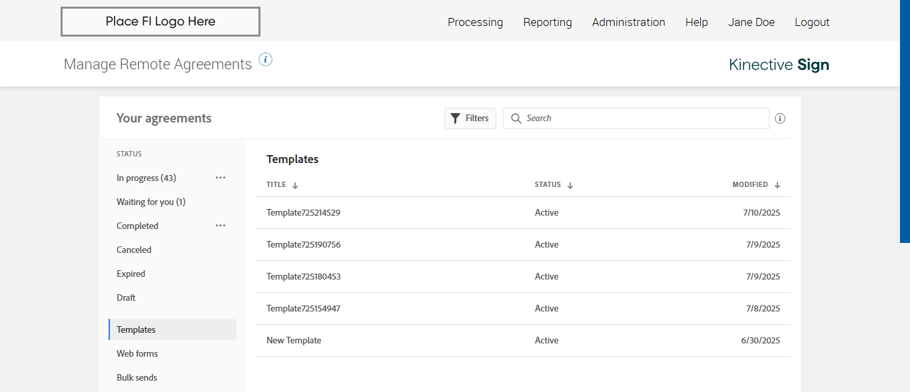Click the magnifying glass search icon

[516, 118]
